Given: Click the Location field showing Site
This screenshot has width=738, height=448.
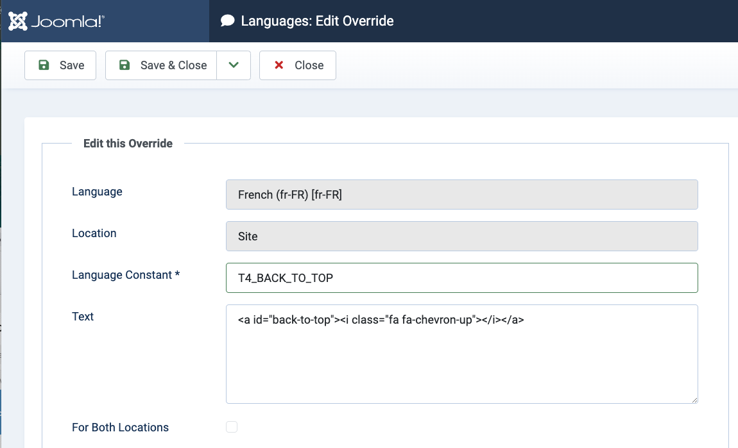Looking at the screenshot, I should point(461,236).
